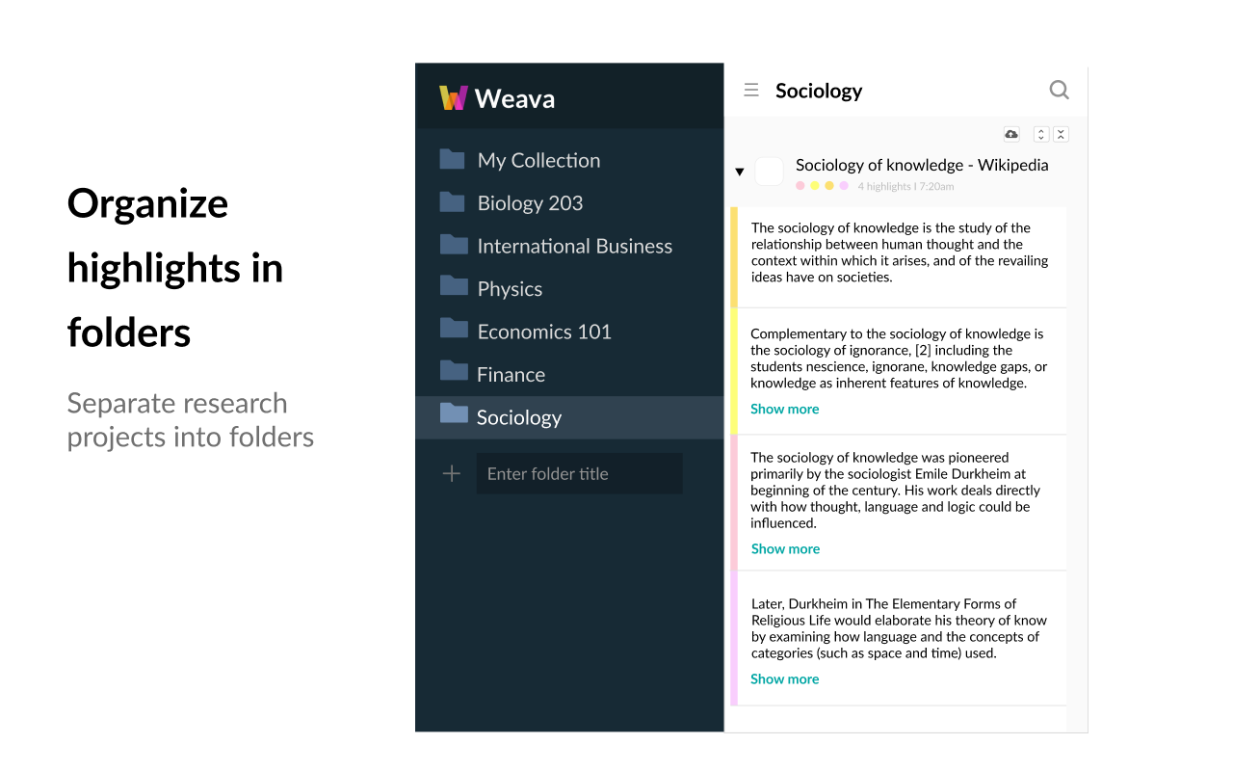This screenshot has width=1233, height=771.
Task: Expand the Biology 203 folder
Action: coord(530,202)
